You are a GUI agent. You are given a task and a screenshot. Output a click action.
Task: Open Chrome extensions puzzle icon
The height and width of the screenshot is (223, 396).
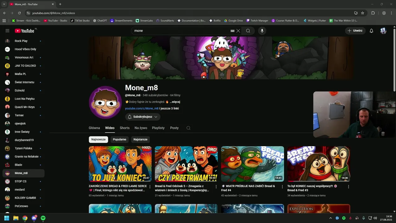point(373,13)
